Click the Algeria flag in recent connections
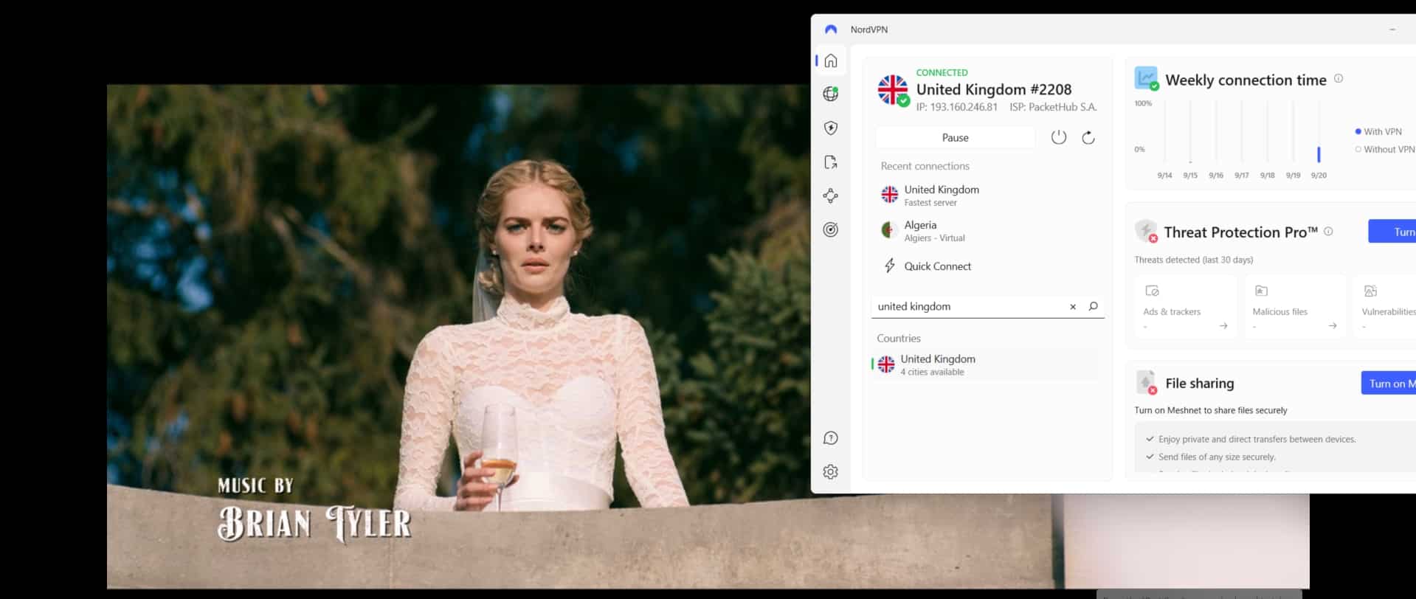The height and width of the screenshot is (599, 1416). click(889, 230)
